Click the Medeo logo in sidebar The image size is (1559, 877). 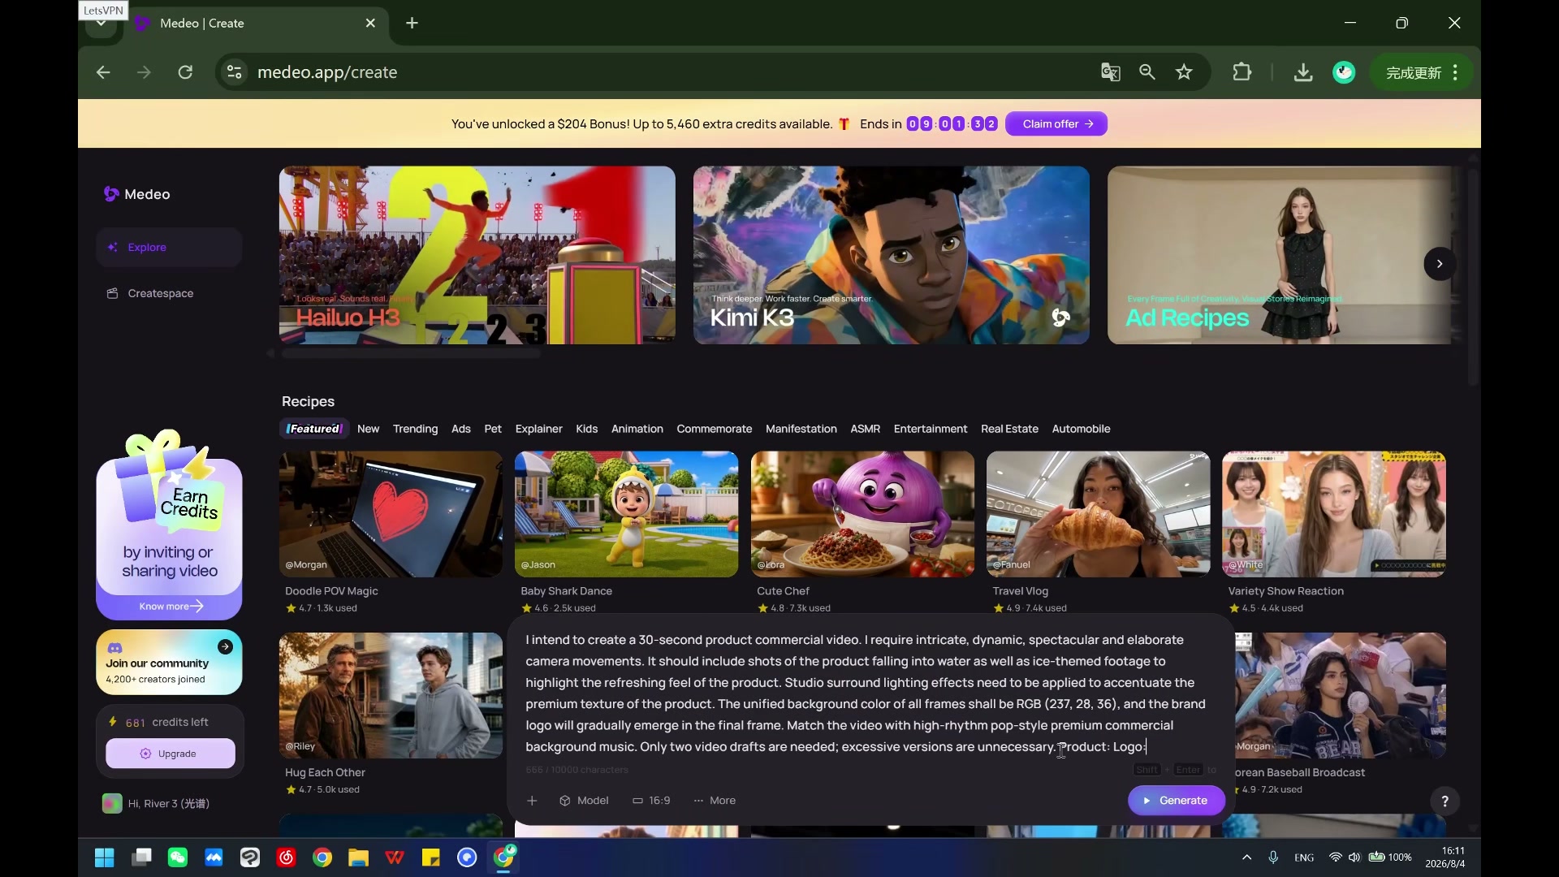(x=136, y=194)
